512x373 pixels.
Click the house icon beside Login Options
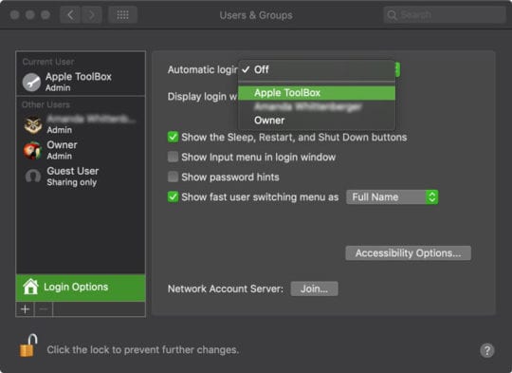[30, 287]
